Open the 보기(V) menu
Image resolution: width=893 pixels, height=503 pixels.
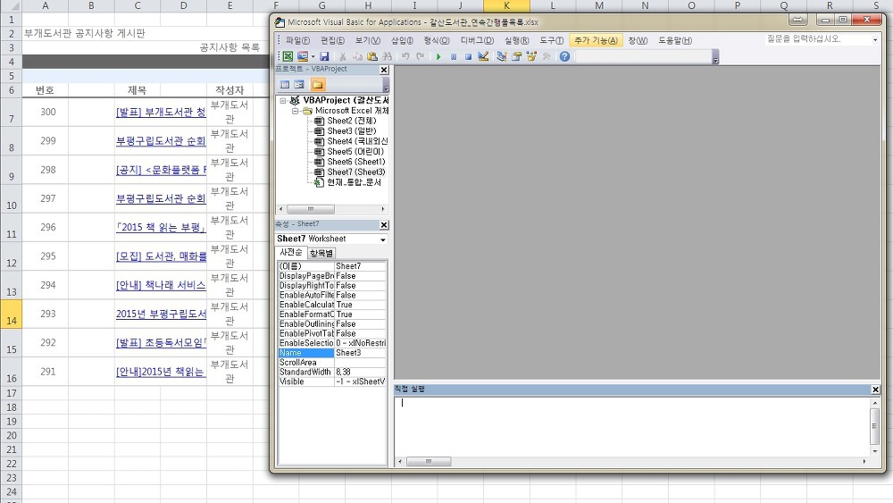(367, 40)
